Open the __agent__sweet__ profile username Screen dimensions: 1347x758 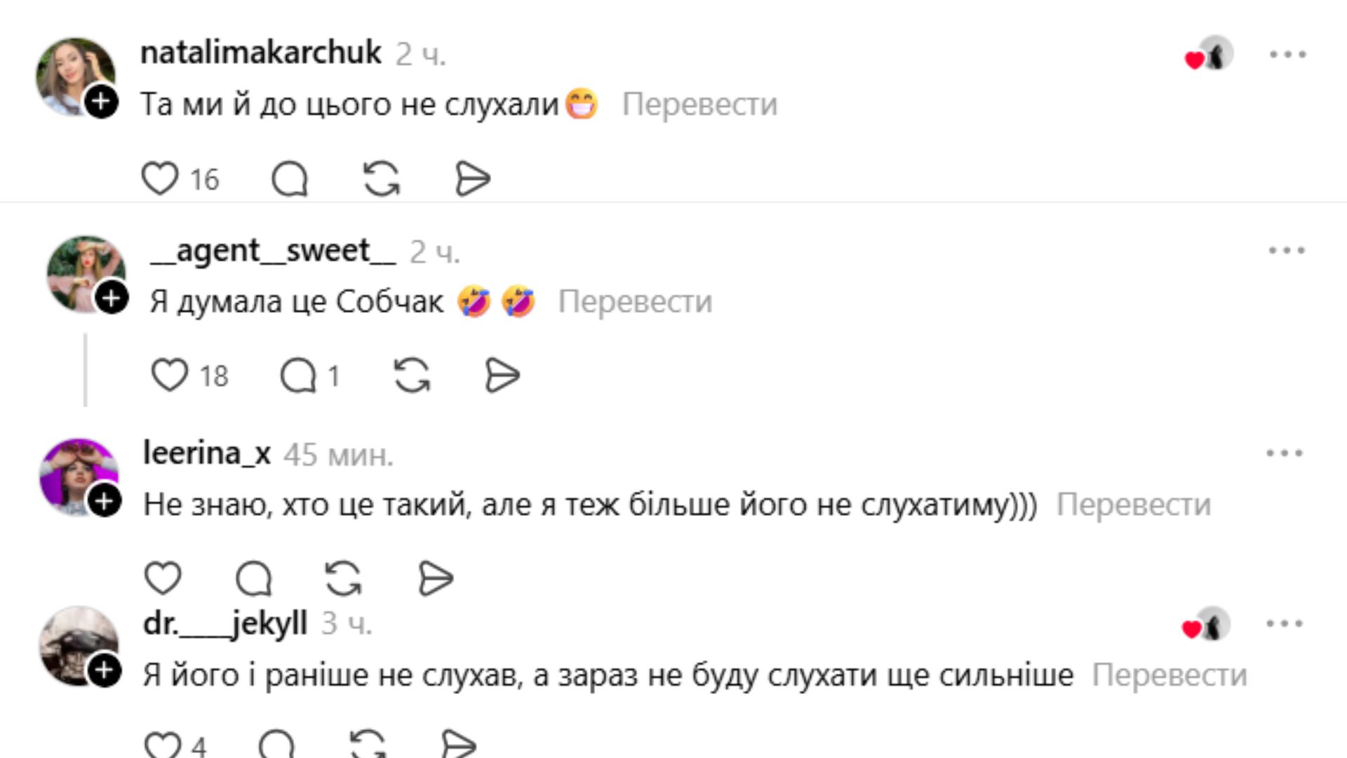tap(273, 251)
